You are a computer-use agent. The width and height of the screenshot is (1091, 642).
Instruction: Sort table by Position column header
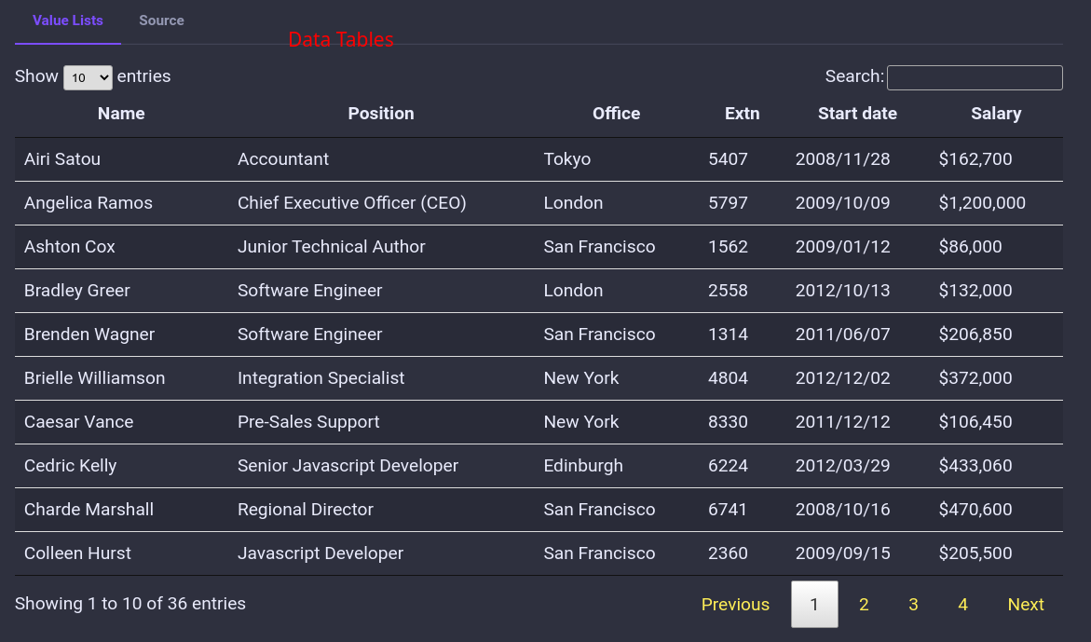381,114
